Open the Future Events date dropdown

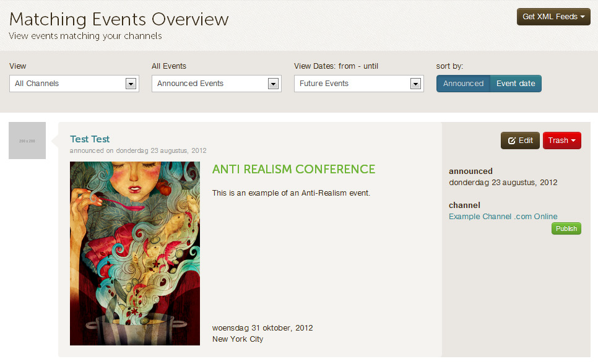(x=359, y=84)
